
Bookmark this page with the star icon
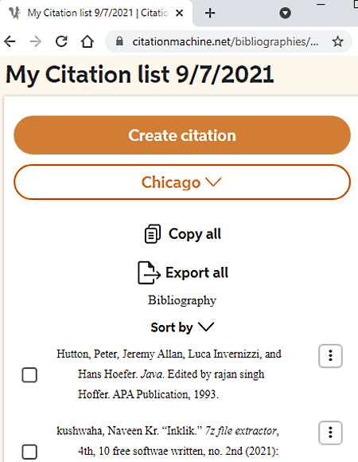(337, 41)
